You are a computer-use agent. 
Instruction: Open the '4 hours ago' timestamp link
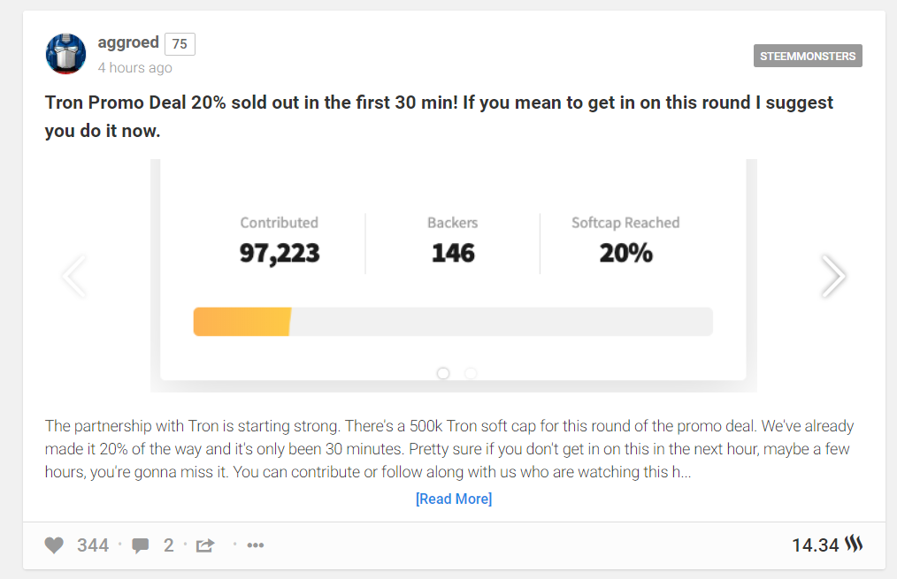click(x=134, y=68)
